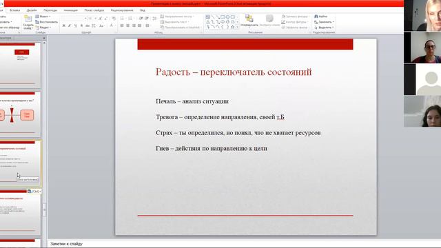Pick the left brace shape
The height and width of the screenshot is (248, 441).
coord(223,27)
